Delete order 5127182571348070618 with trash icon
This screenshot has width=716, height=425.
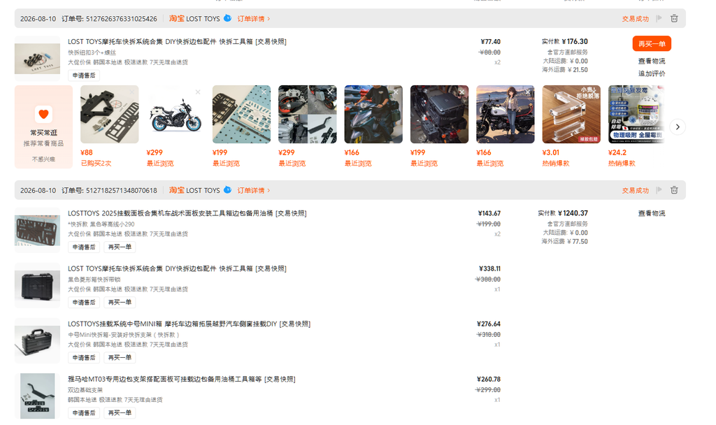tap(674, 190)
